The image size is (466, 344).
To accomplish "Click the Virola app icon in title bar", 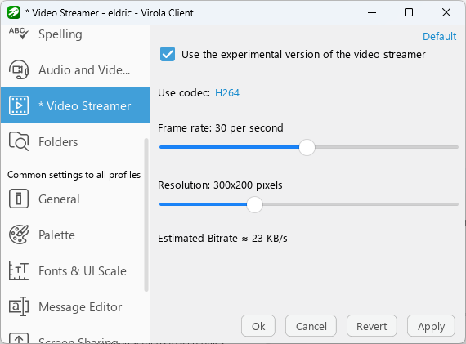I will [14, 13].
